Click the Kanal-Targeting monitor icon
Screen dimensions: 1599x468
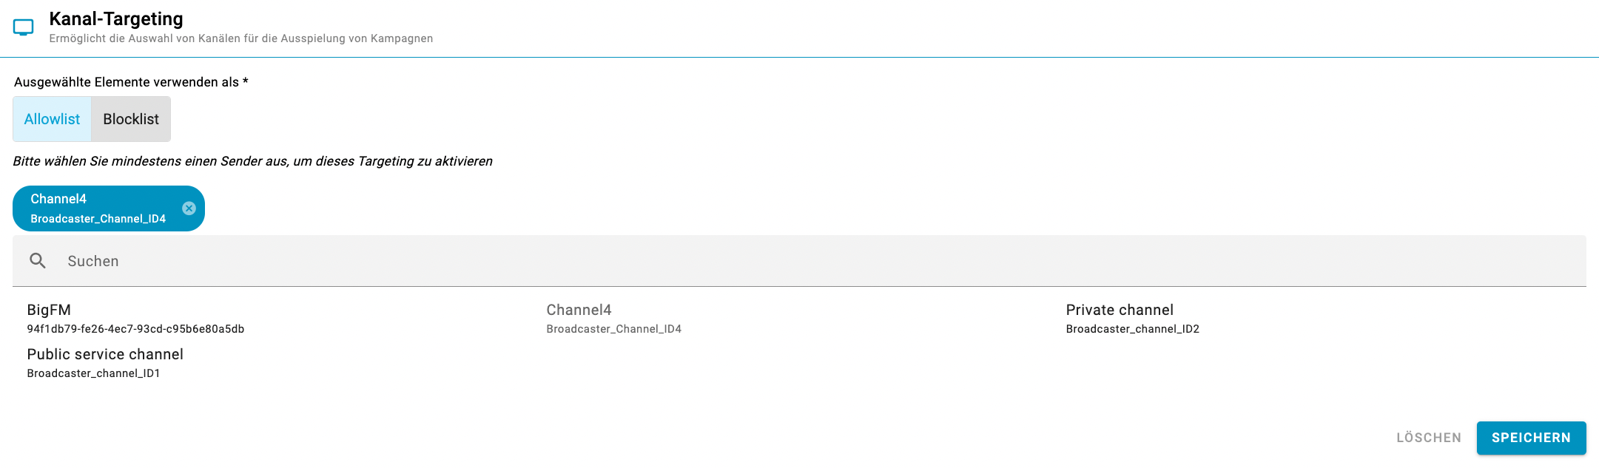point(24,28)
